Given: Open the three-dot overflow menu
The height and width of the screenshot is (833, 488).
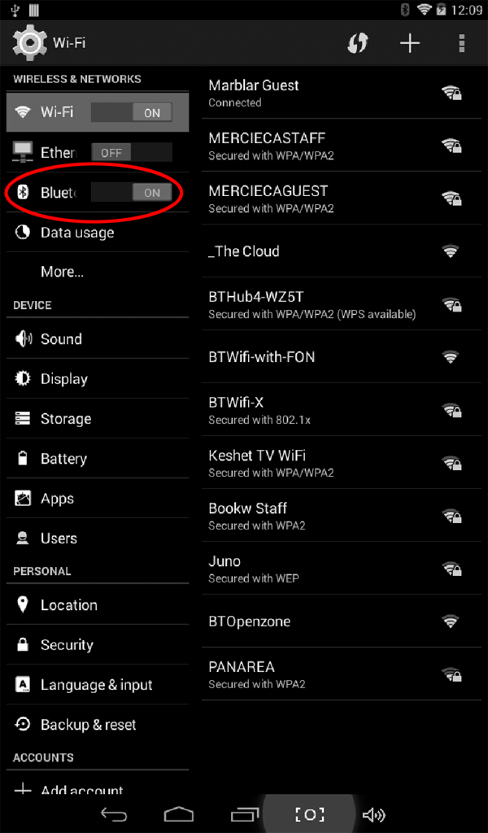Looking at the screenshot, I should coord(461,43).
